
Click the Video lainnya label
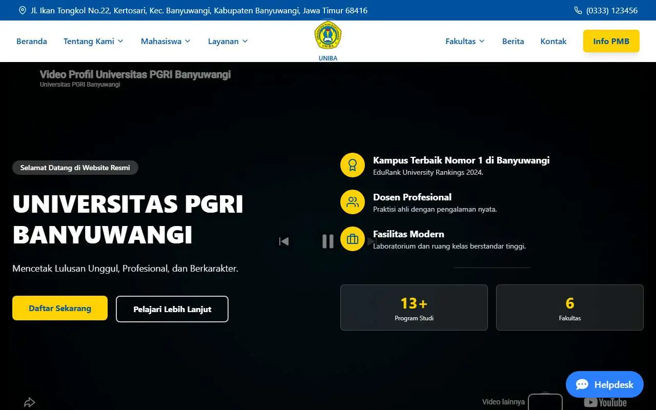pyautogui.click(x=503, y=402)
